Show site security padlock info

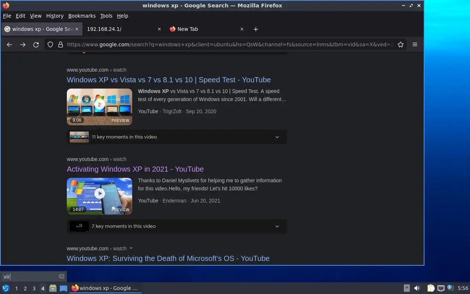[61, 44]
